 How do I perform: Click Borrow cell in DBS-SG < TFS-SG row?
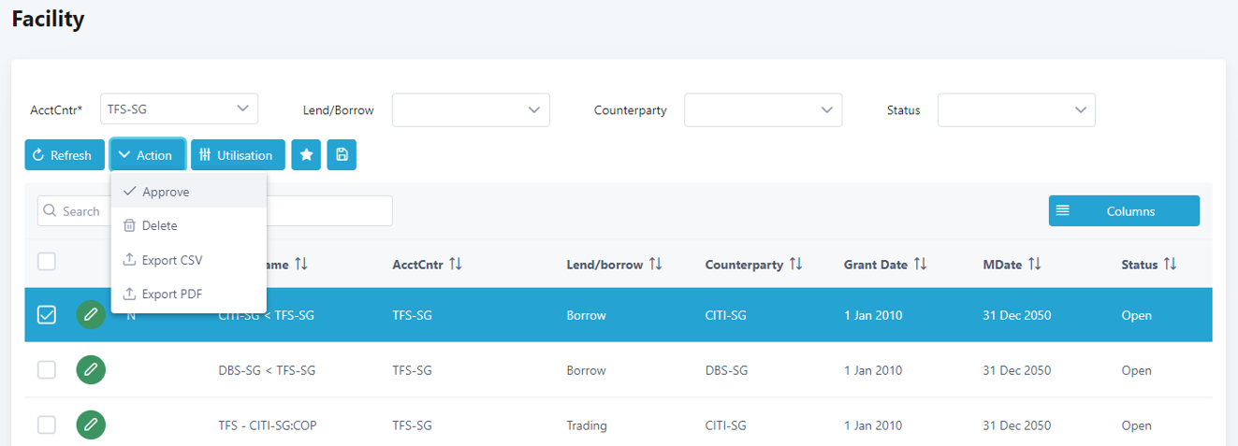(x=586, y=370)
